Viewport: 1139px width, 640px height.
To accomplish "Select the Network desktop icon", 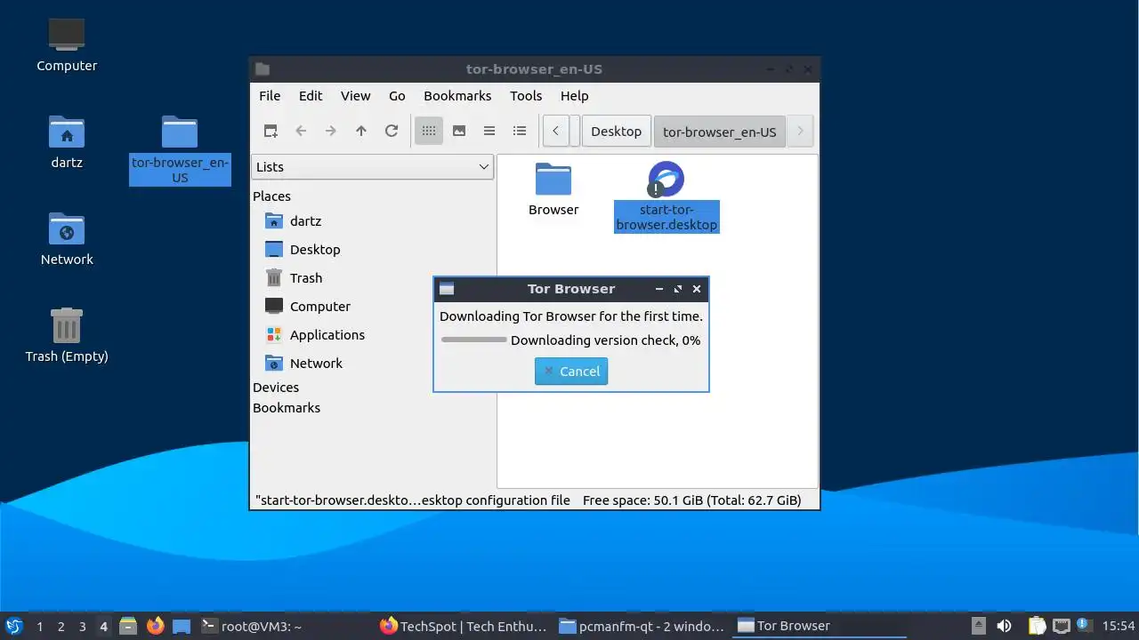I will click(67, 238).
